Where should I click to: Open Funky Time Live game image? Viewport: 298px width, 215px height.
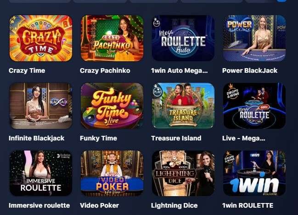[112, 106]
